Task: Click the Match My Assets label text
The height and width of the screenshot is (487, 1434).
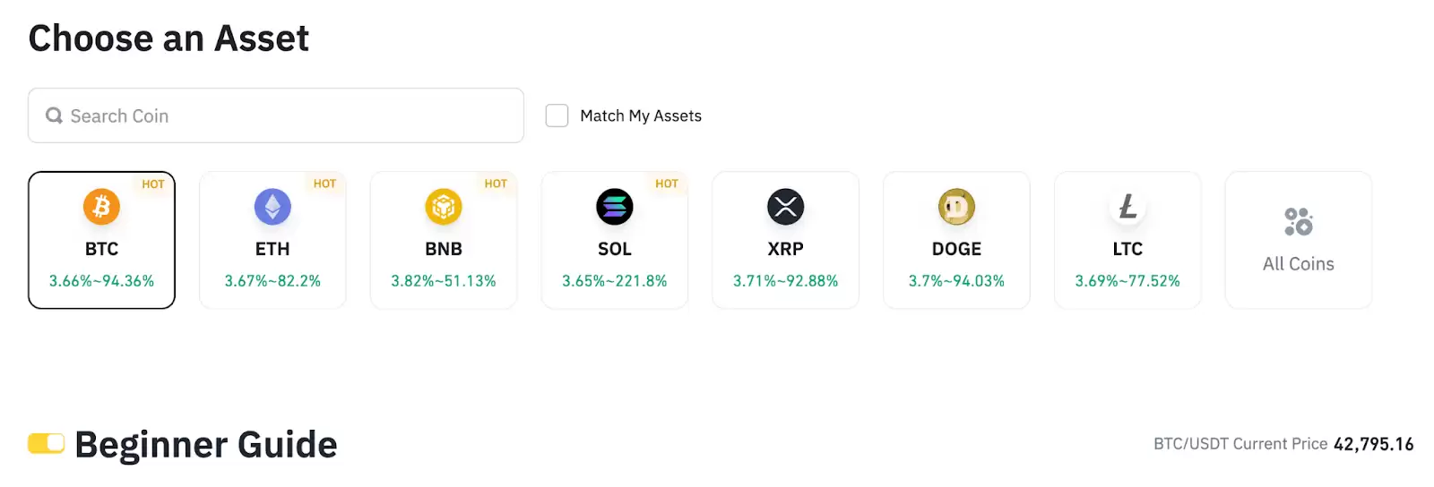Action: pos(641,115)
